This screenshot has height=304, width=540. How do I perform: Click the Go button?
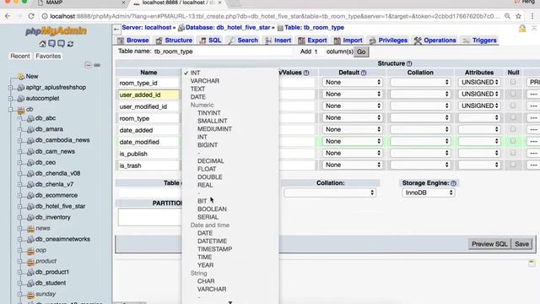[x=361, y=52]
